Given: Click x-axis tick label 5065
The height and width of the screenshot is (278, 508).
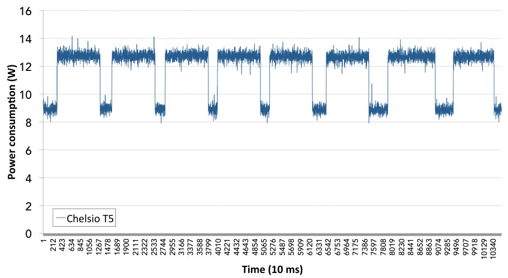Looking at the screenshot, I should [264, 247].
